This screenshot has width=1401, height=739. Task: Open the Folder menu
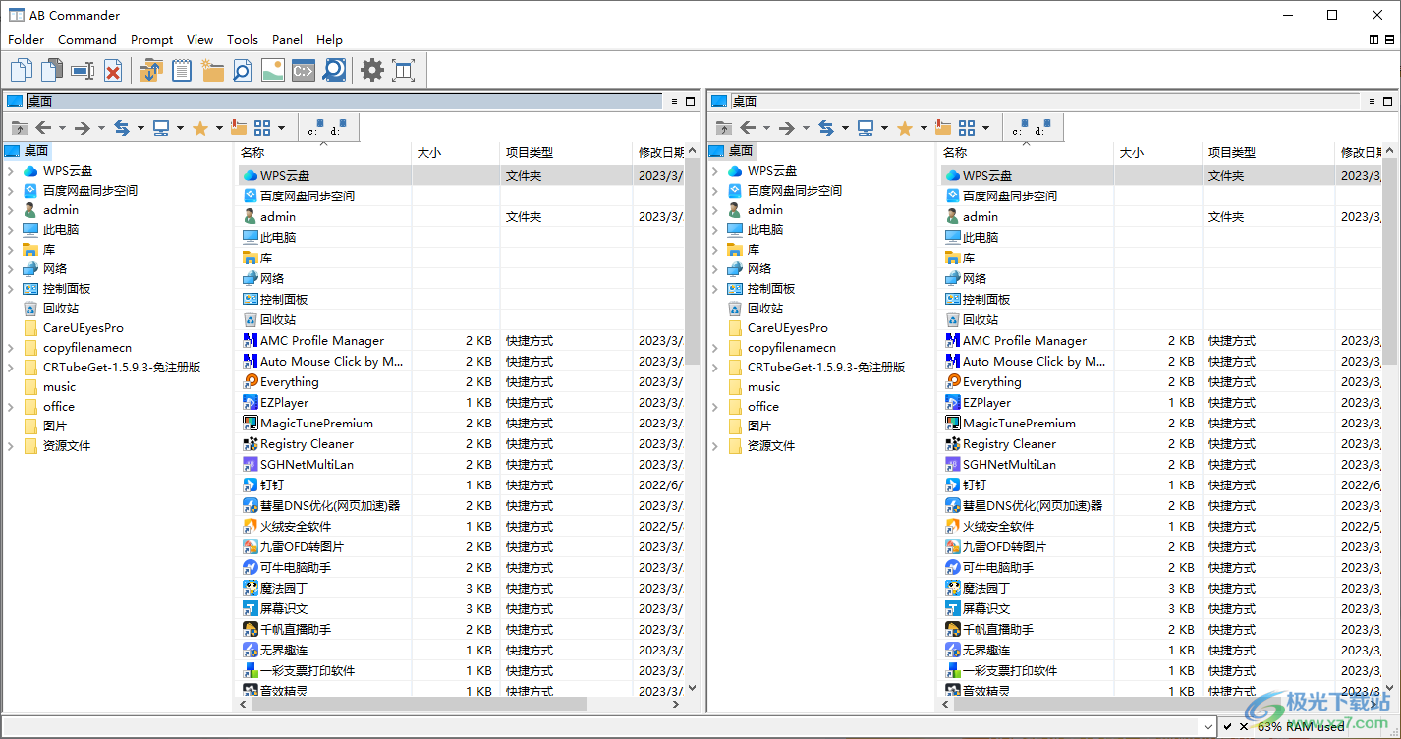[x=27, y=40]
